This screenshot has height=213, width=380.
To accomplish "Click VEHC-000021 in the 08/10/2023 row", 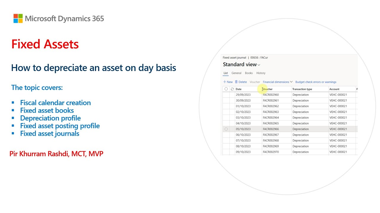I will coord(338,146).
